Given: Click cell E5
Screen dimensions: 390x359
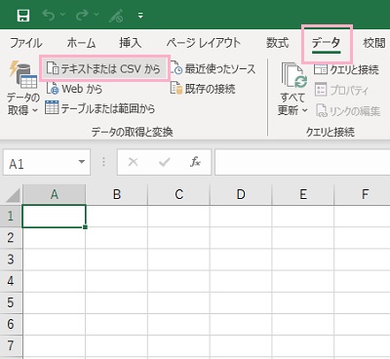Looking at the screenshot, I should click(303, 302).
